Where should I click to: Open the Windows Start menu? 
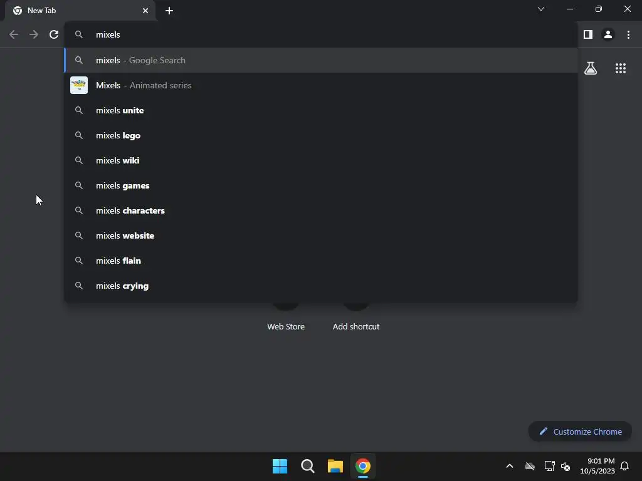(280, 466)
